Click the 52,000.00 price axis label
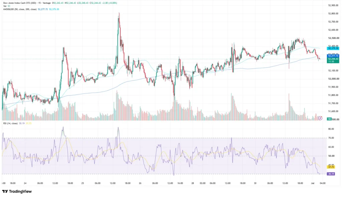The width and height of the screenshot is (342, 197). pos(334,79)
